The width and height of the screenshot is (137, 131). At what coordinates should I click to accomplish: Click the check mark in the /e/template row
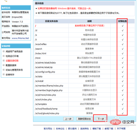click(x=122, y=104)
